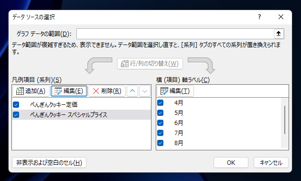Uncheck the 4月 category checkbox

(160, 103)
